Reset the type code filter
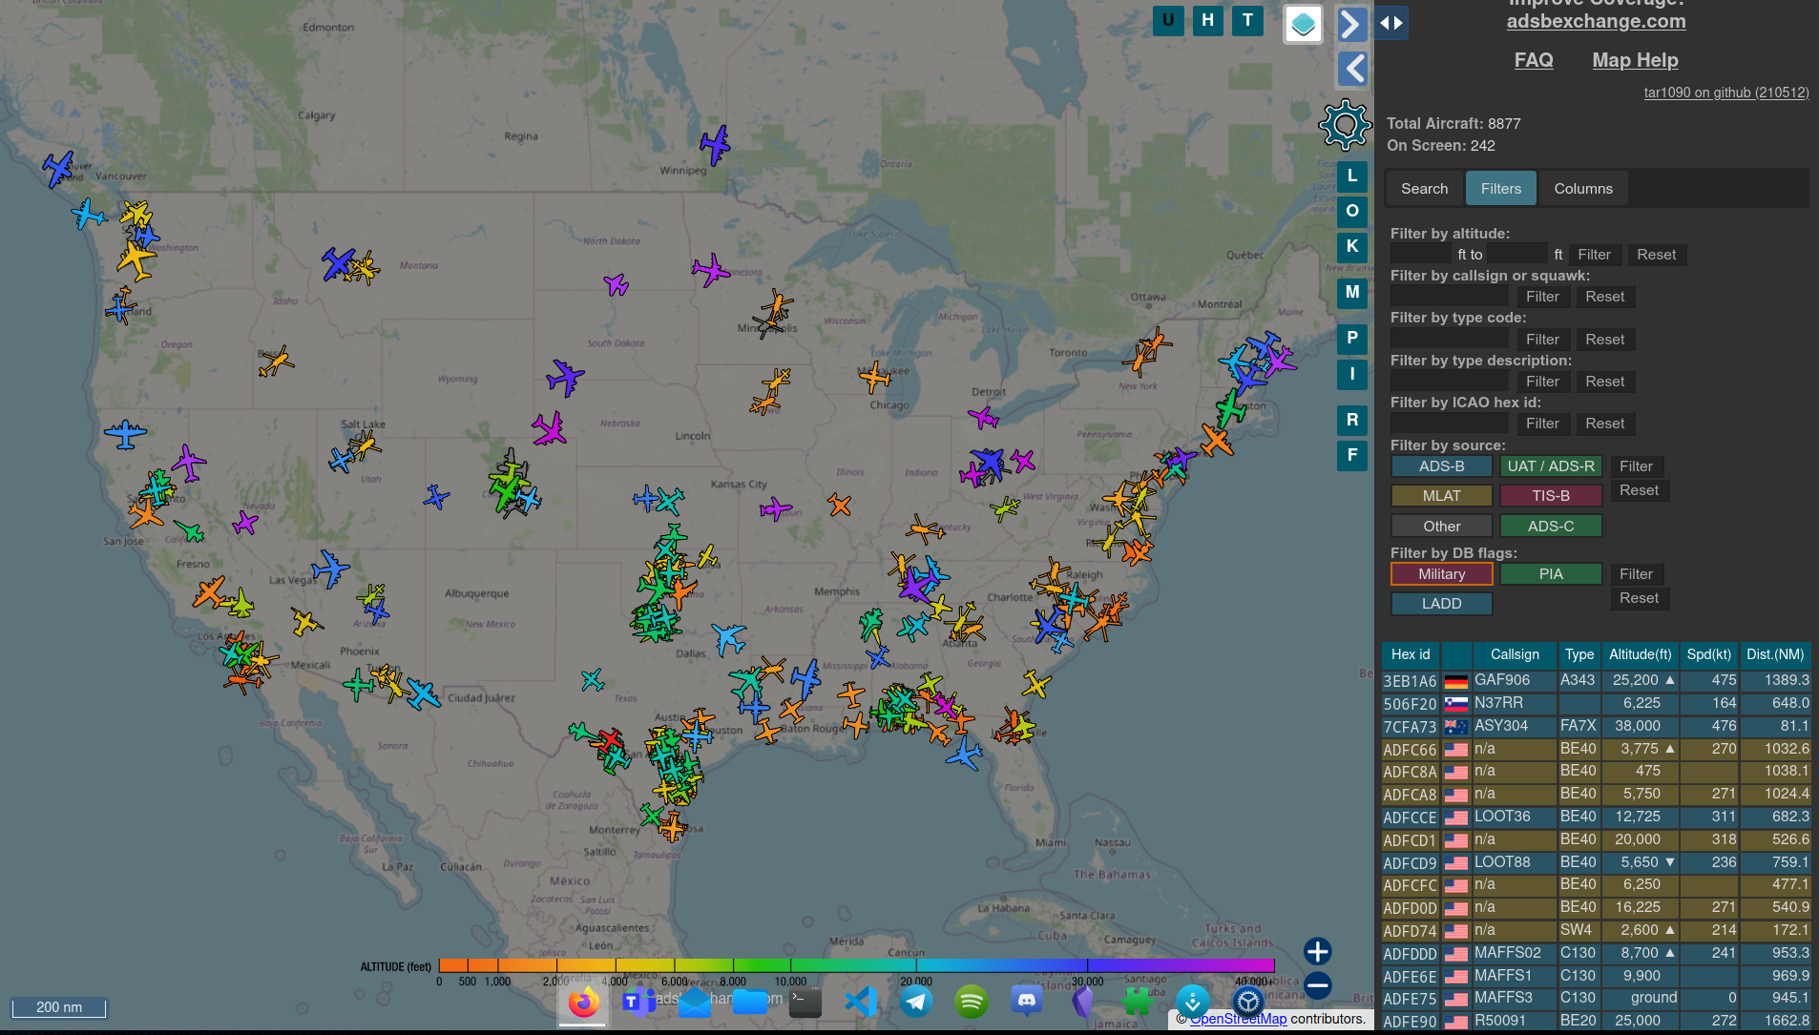The width and height of the screenshot is (1819, 1035). click(1604, 340)
